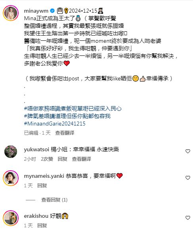Open yukwatsoi avatar thumbnail

(x=11, y=152)
